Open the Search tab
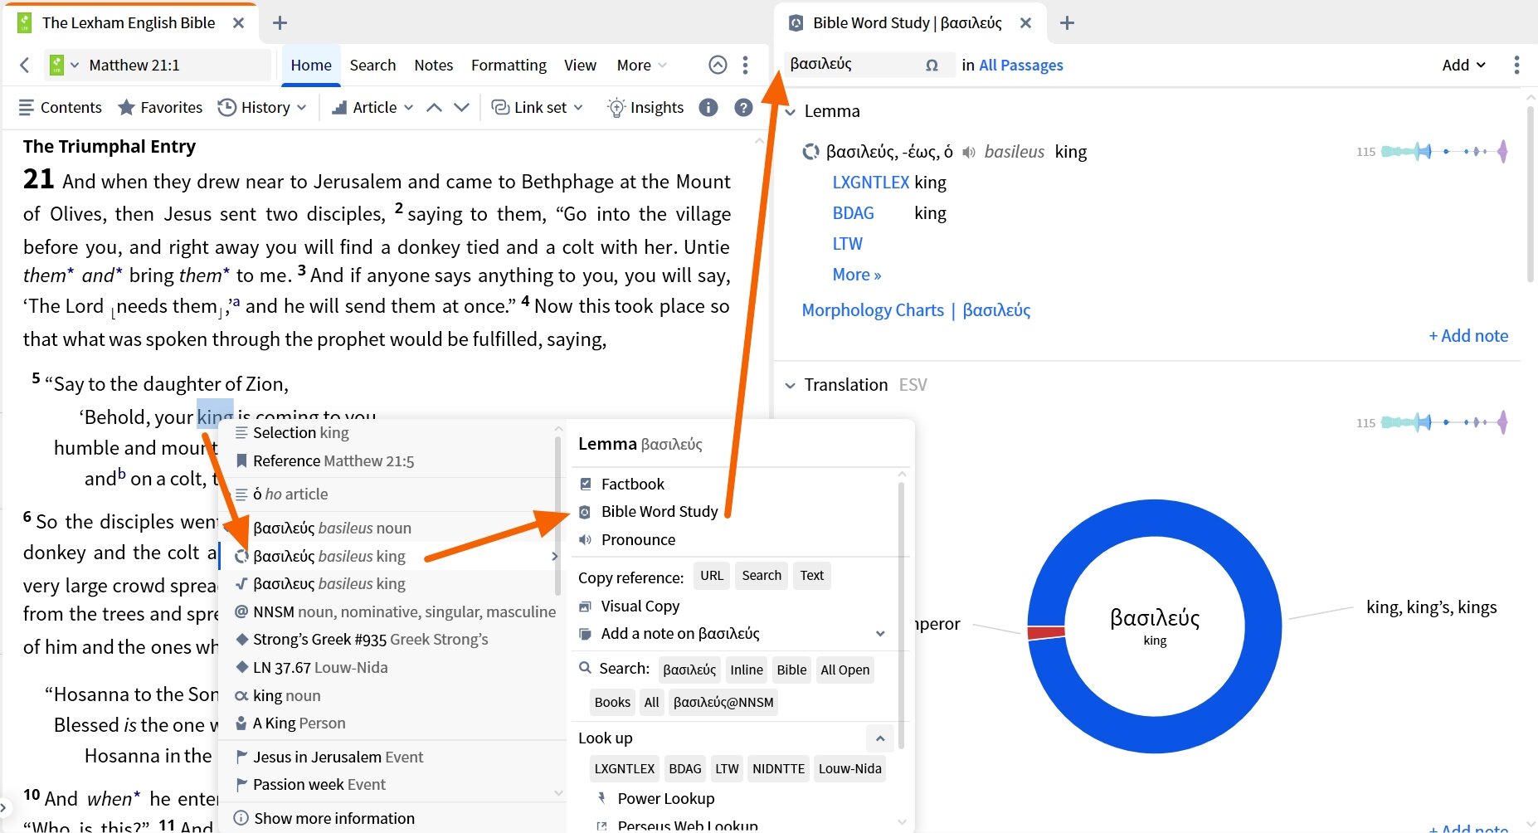Screen dimensions: 1538x833 click(x=372, y=65)
